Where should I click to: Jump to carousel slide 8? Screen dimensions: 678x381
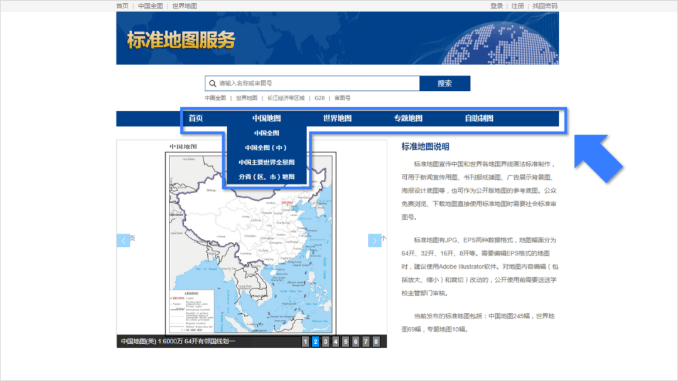tap(376, 342)
